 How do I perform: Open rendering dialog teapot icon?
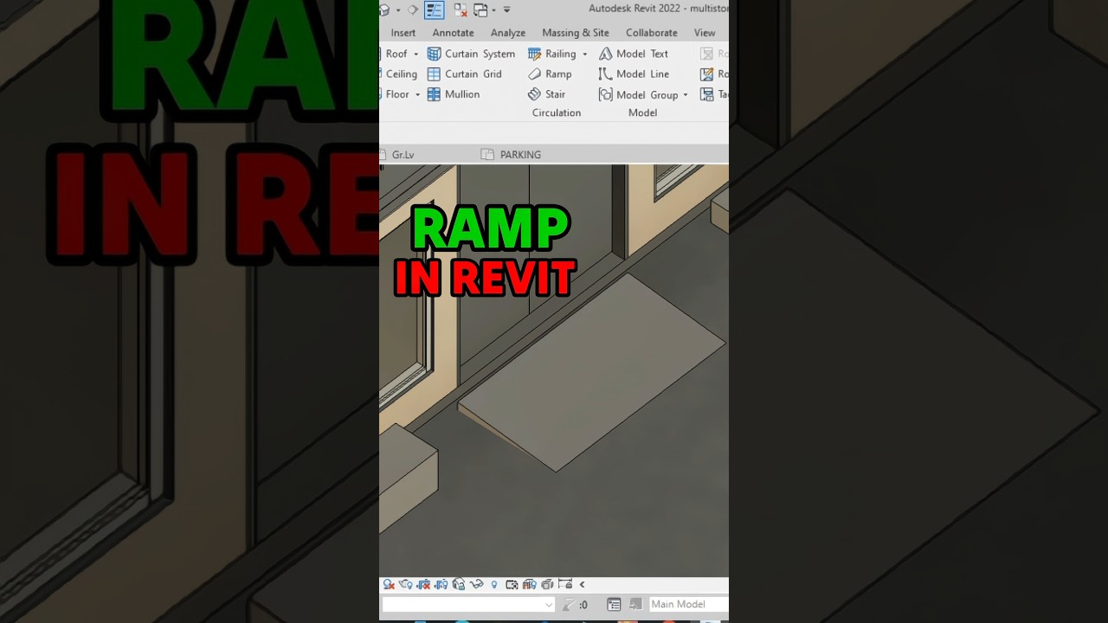405,584
